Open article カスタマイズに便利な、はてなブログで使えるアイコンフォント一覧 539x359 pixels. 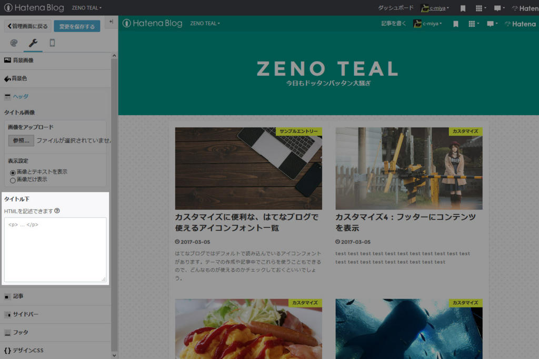[247, 222]
